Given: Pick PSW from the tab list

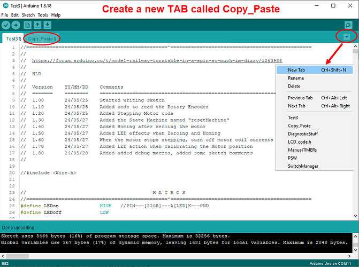Looking at the screenshot, I should pyautogui.click(x=315, y=158).
